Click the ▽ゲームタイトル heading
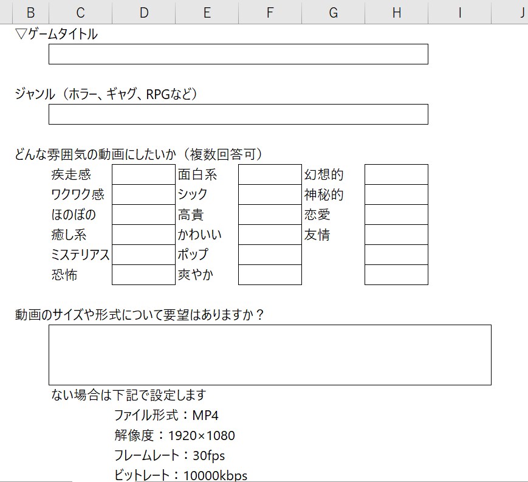Screen dimensions: 528x482 57,34
